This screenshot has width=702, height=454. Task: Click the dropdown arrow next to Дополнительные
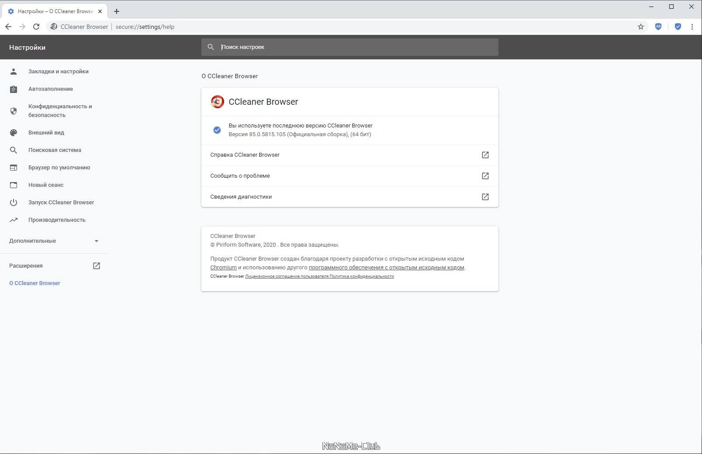[97, 241]
